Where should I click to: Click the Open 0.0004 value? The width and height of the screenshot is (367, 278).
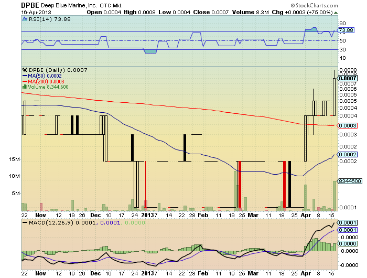click(x=104, y=13)
